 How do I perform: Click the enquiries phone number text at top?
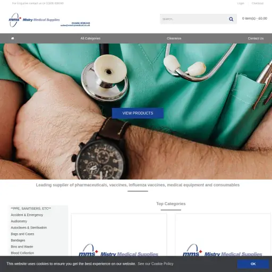[38, 3]
